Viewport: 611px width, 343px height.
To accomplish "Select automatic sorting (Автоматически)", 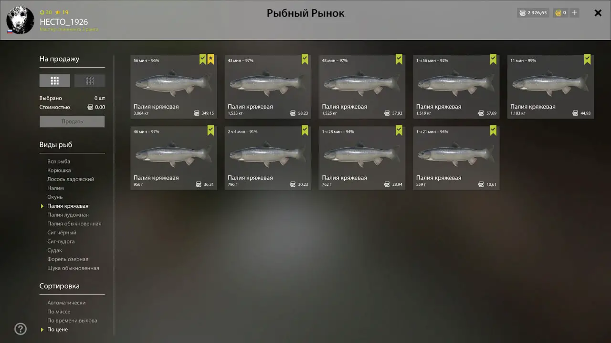I will pyautogui.click(x=66, y=303).
